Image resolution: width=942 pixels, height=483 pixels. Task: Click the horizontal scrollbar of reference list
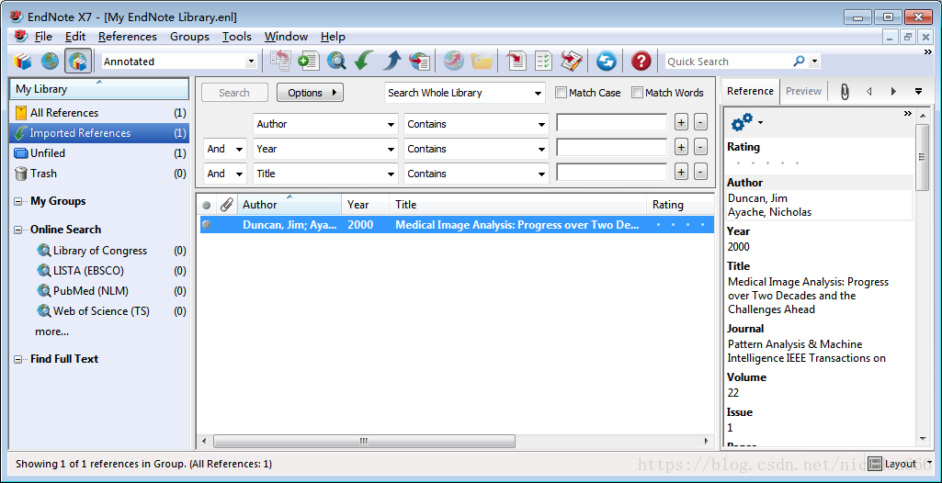[364, 441]
